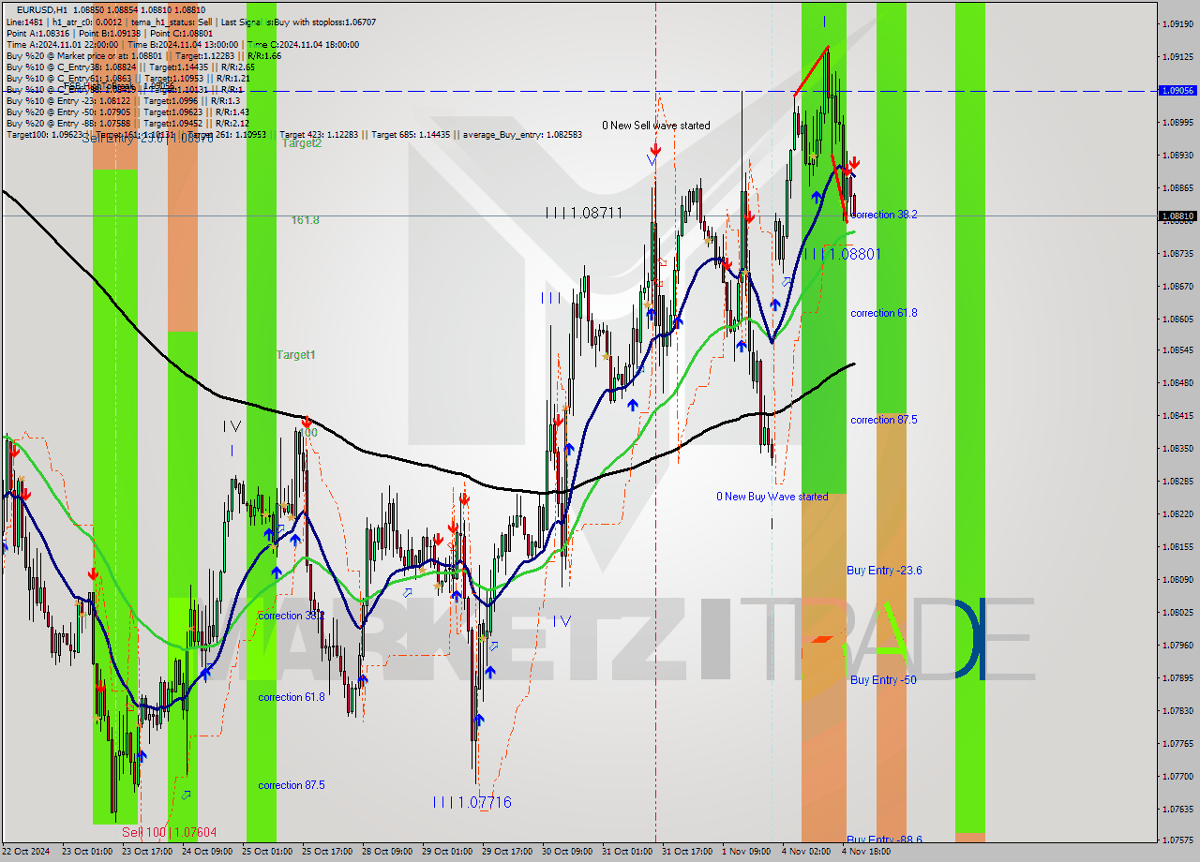Click the '29 Oct 17:00' time axis label
This screenshot has width=1200, height=862.
pos(506,852)
